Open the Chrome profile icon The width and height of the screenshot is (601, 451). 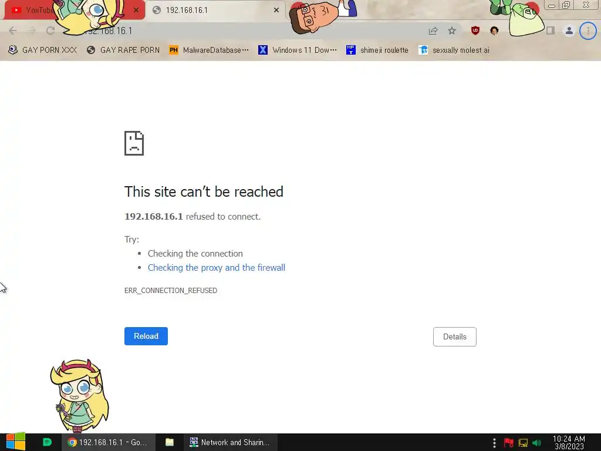pos(569,31)
